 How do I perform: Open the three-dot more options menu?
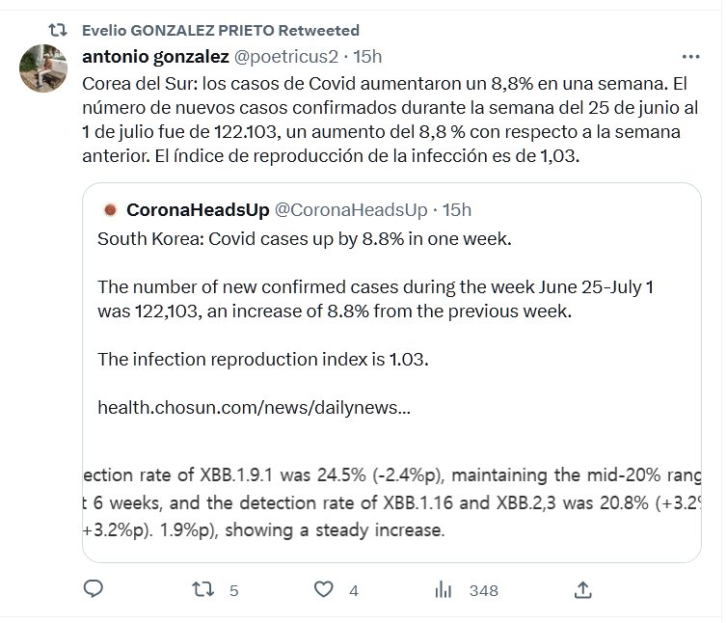click(x=690, y=56)
